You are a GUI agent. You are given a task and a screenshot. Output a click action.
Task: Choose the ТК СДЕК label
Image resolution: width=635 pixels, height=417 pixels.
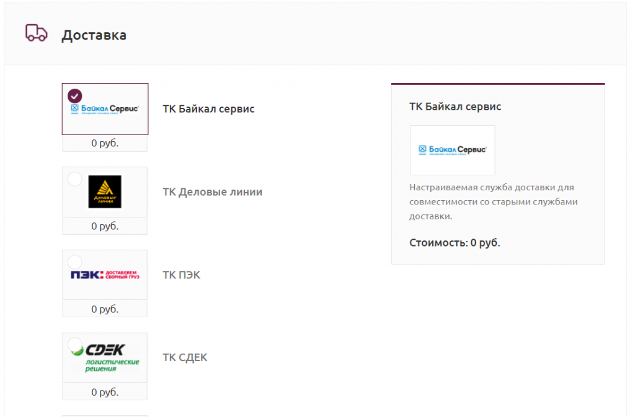(x=185, y=358)
